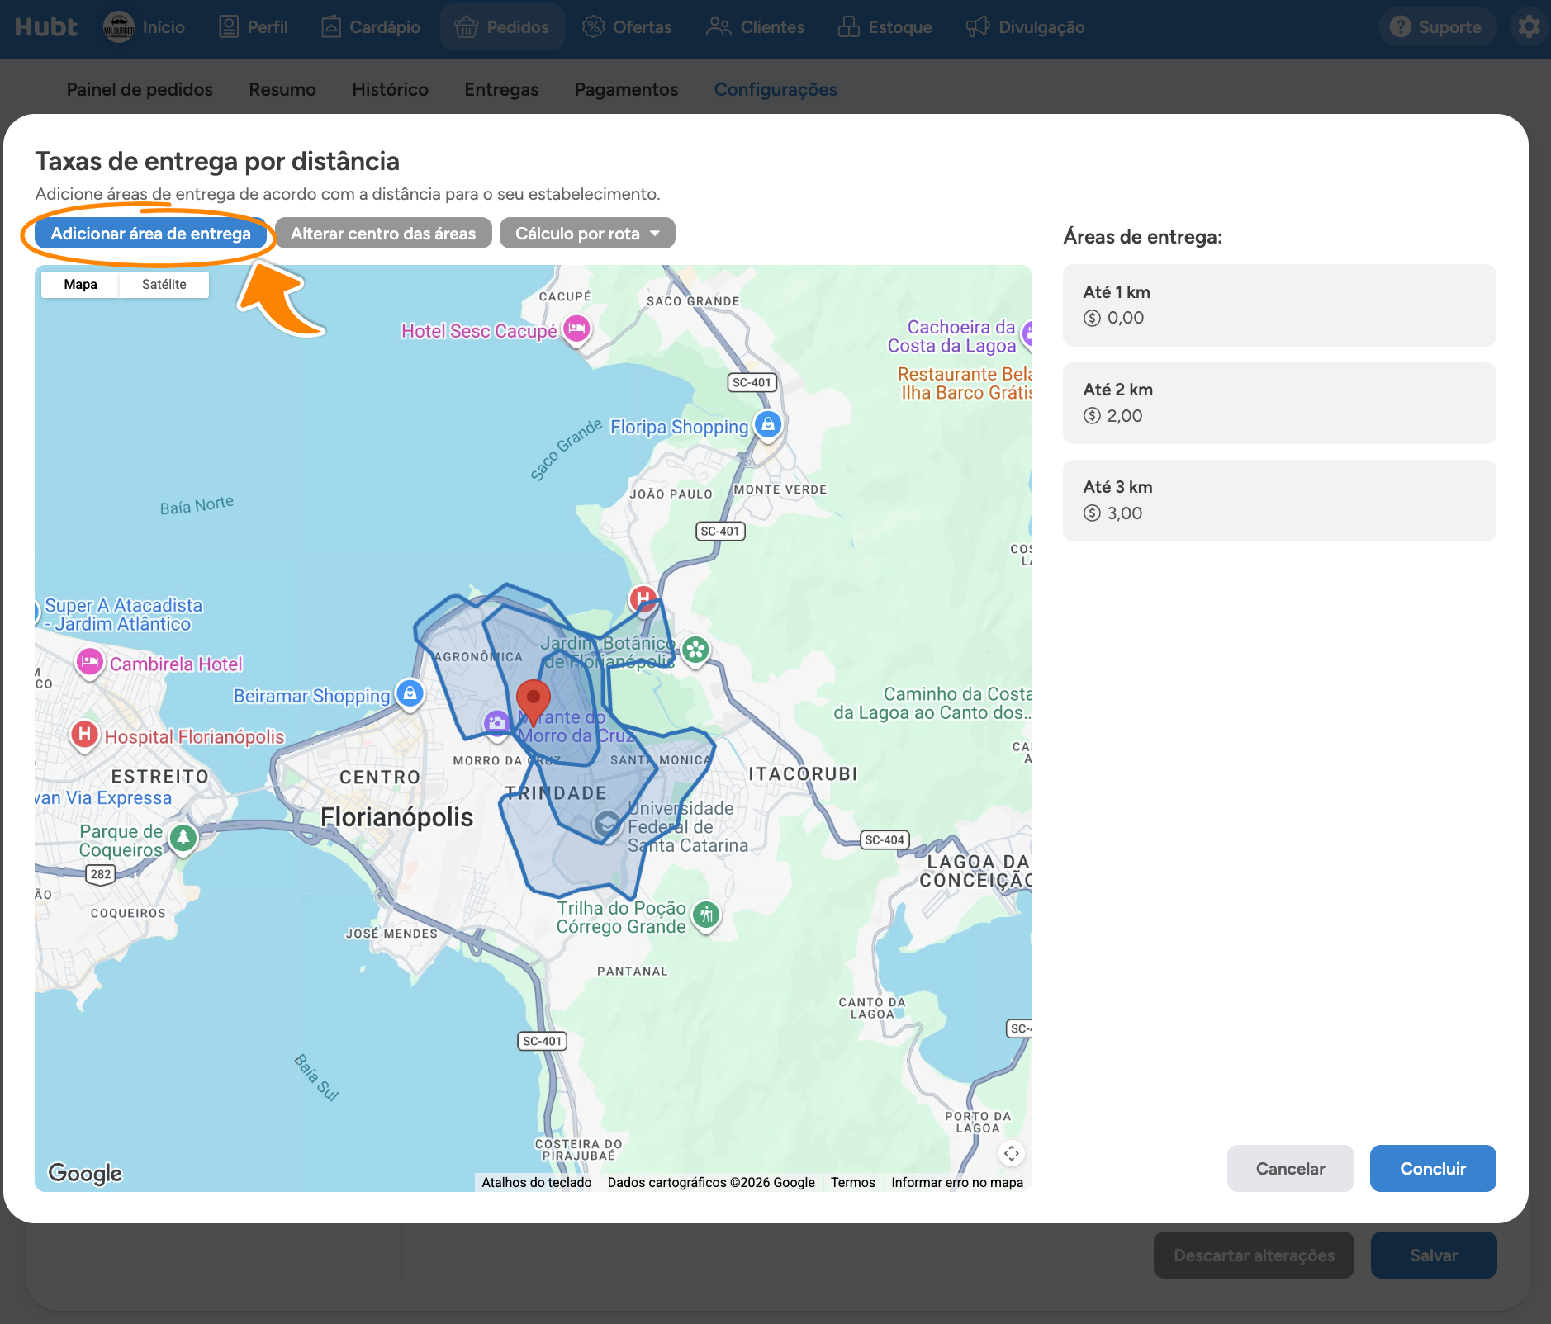Open the Ofertas menu
Image resolution: width=1551 pixels, height=1324 pixels.
tap(627, 27)
